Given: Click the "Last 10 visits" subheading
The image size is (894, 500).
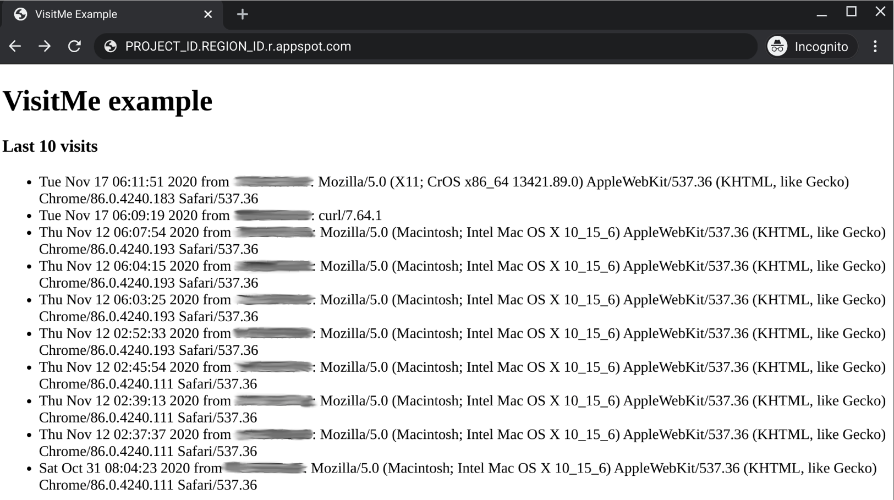Looking at the screenshot, I should click(50, 146).
